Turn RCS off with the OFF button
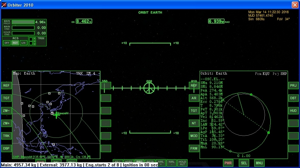300x168 pixels. tap(7, 43)
